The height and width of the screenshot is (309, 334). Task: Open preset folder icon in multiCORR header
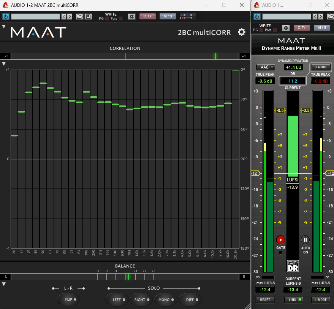coord(79,16)
